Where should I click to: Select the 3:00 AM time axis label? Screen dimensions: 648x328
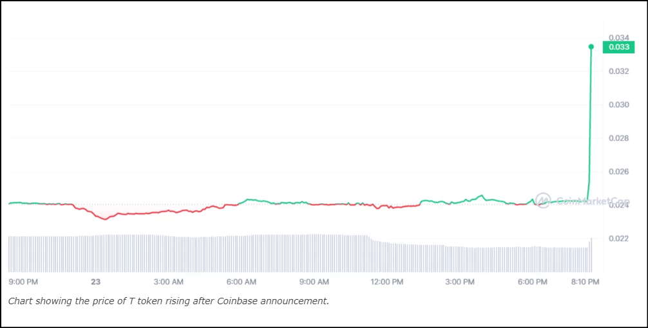pyautogui.click(x=169, y=282)
